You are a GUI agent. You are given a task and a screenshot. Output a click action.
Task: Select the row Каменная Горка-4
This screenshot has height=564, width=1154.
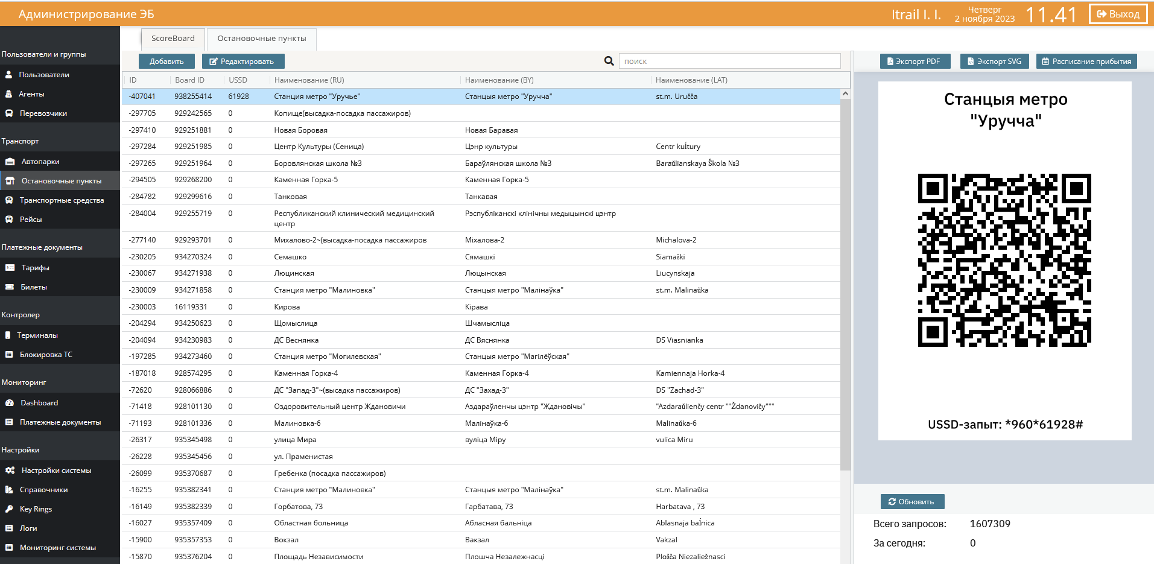click(x=481, y=373)
